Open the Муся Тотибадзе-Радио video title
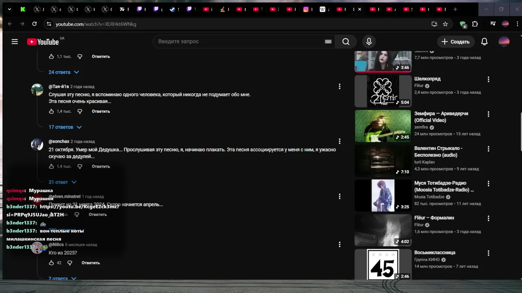 tap(444, 186)
